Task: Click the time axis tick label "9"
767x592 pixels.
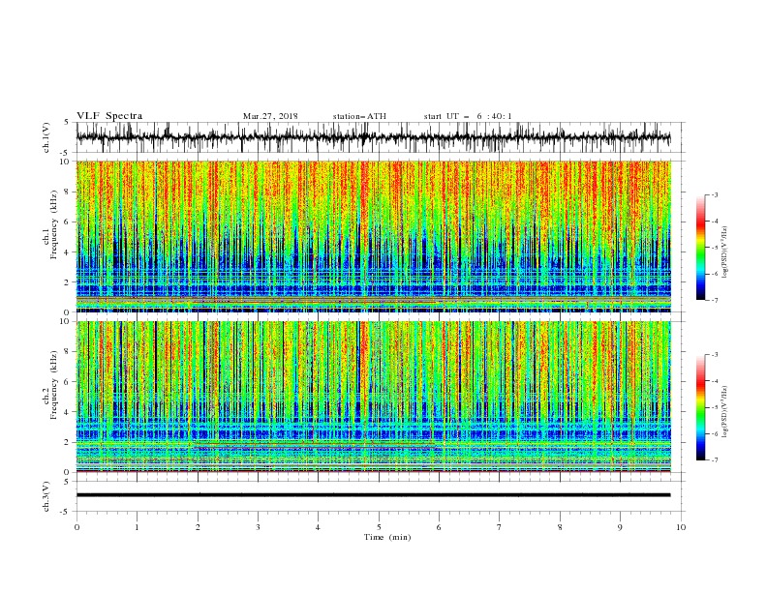Action: [x=620, y=527]
